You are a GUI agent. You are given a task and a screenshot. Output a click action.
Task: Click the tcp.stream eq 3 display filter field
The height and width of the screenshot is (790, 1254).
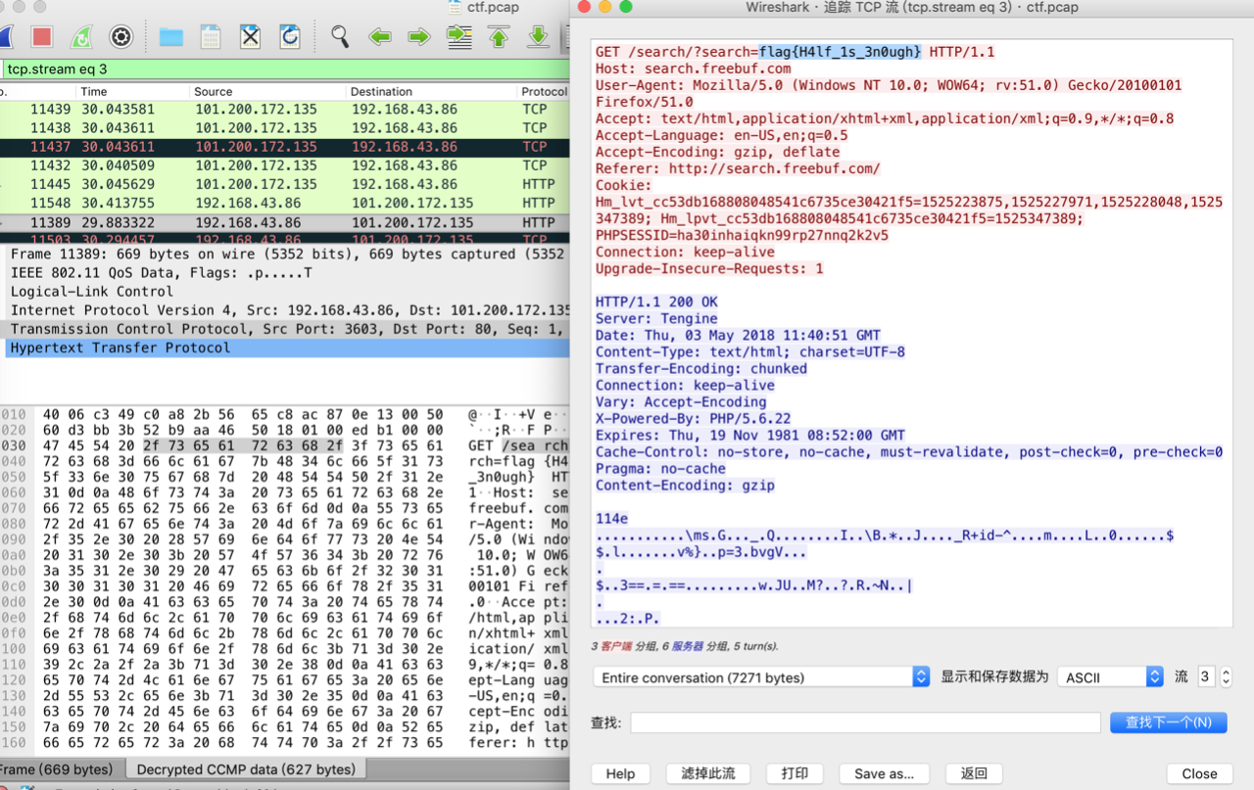[x=284, y=70]
